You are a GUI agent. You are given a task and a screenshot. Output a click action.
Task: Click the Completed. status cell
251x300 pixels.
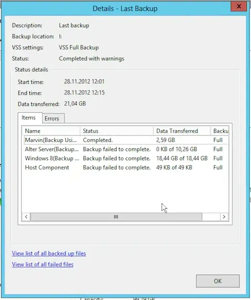pyautogui.click(x=98, y=140)
